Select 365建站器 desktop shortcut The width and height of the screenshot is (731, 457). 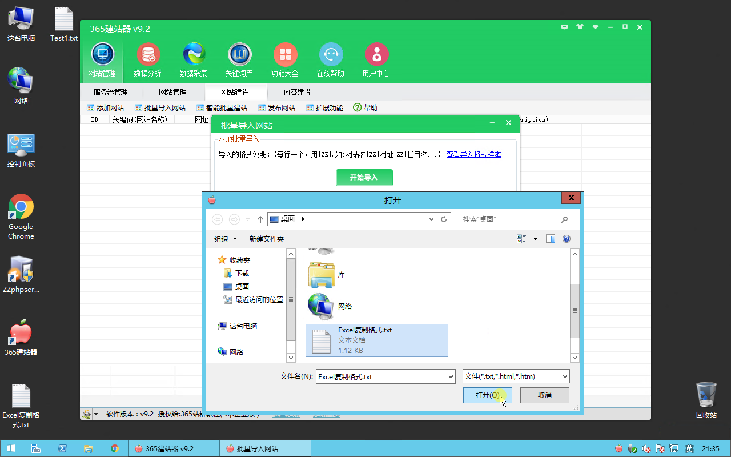(21, 338)
